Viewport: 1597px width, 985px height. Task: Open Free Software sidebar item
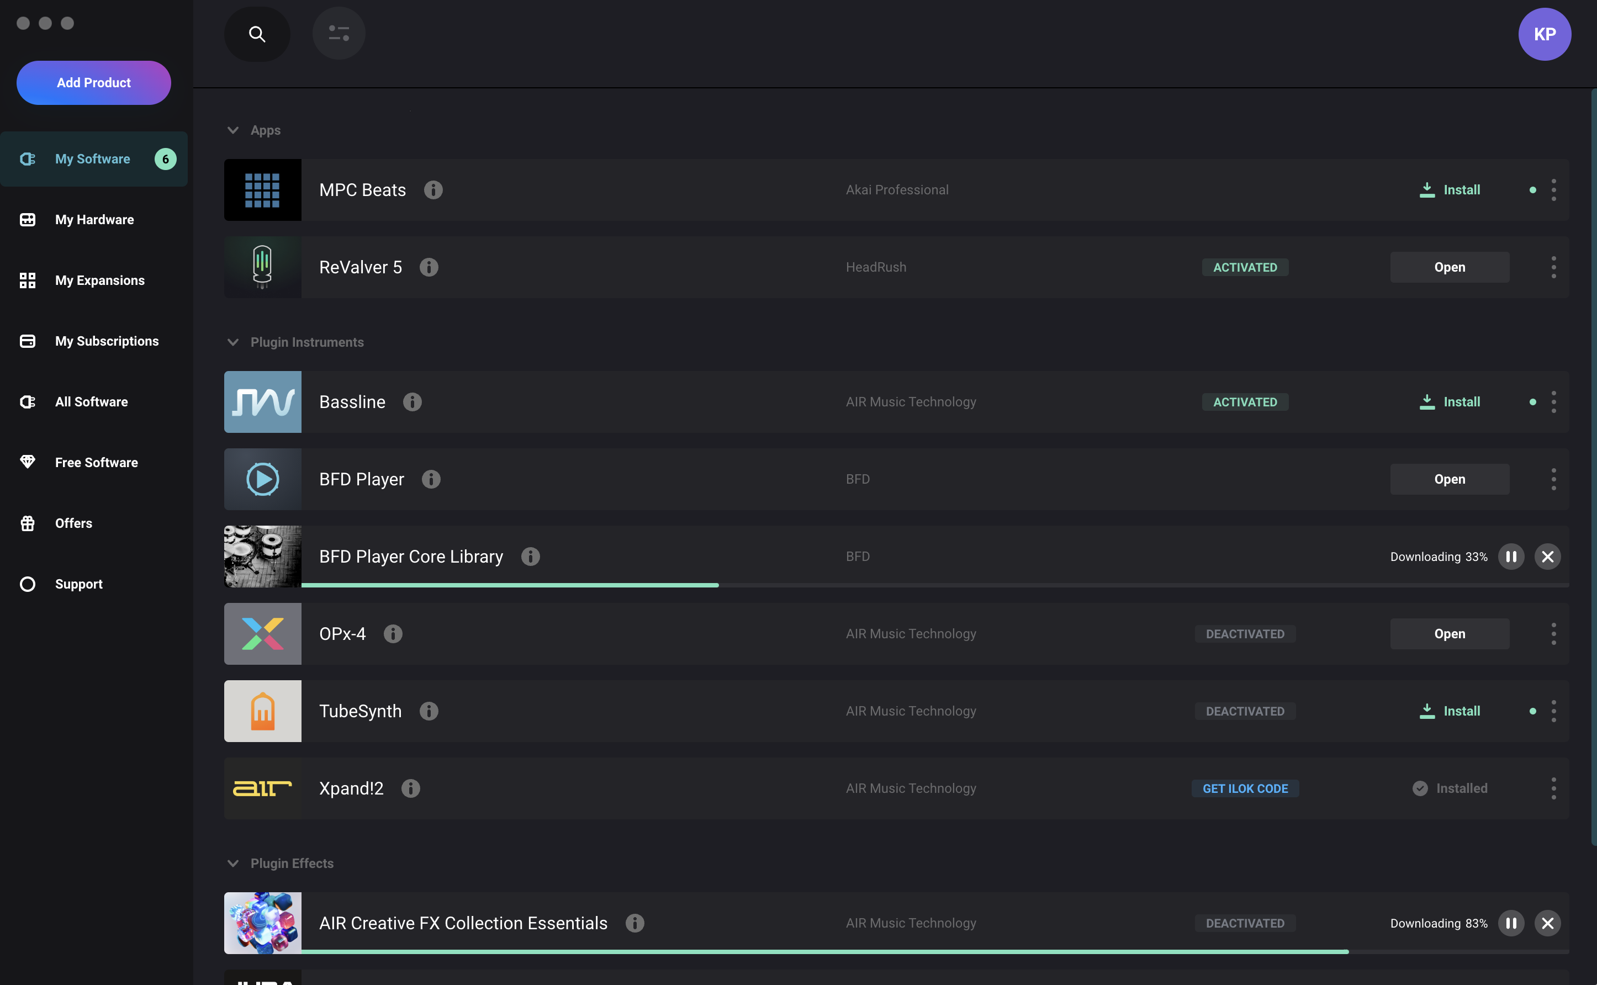(96, 463)
